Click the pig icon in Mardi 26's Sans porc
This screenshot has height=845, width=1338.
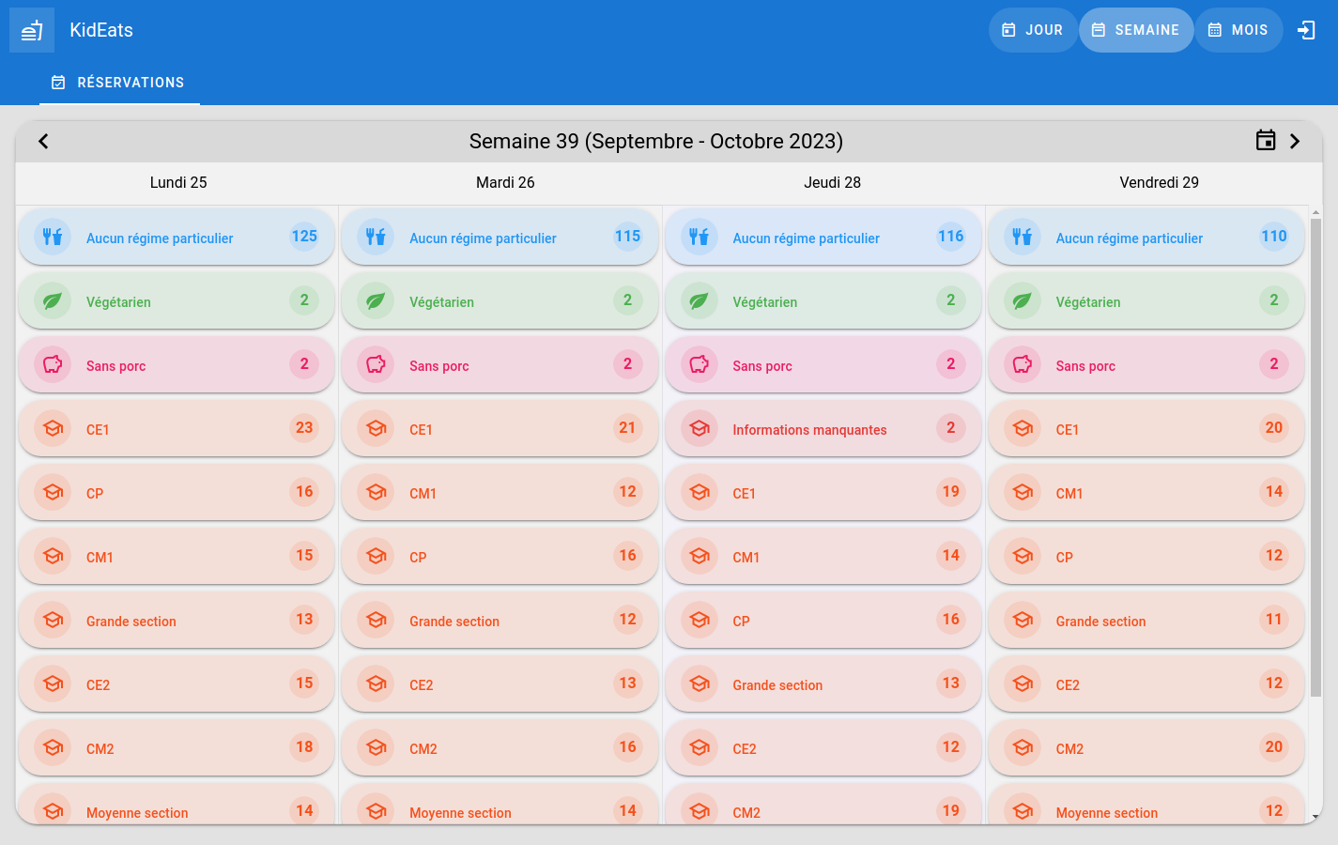coord(376,364)
